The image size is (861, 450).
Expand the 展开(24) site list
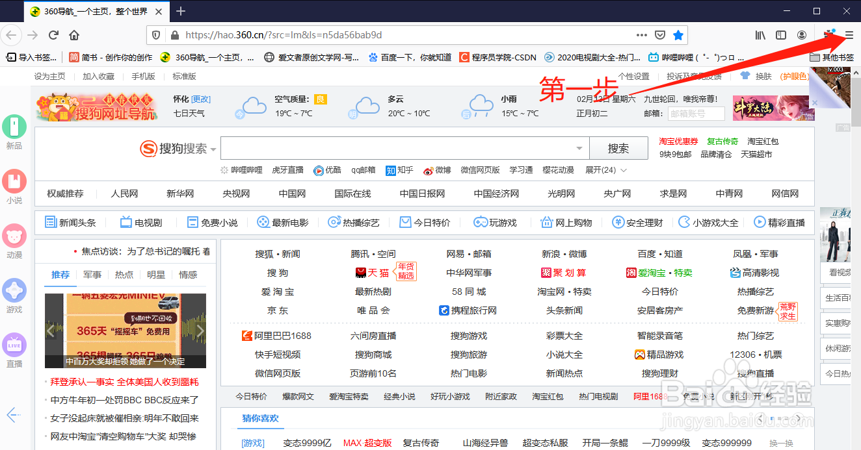tap(606, 170)
